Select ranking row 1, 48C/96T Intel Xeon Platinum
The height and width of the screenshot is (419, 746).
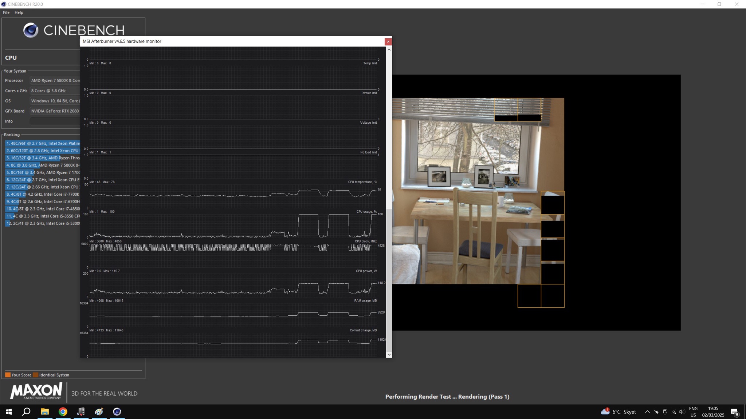pyautogui.click(x=43, y=143)
